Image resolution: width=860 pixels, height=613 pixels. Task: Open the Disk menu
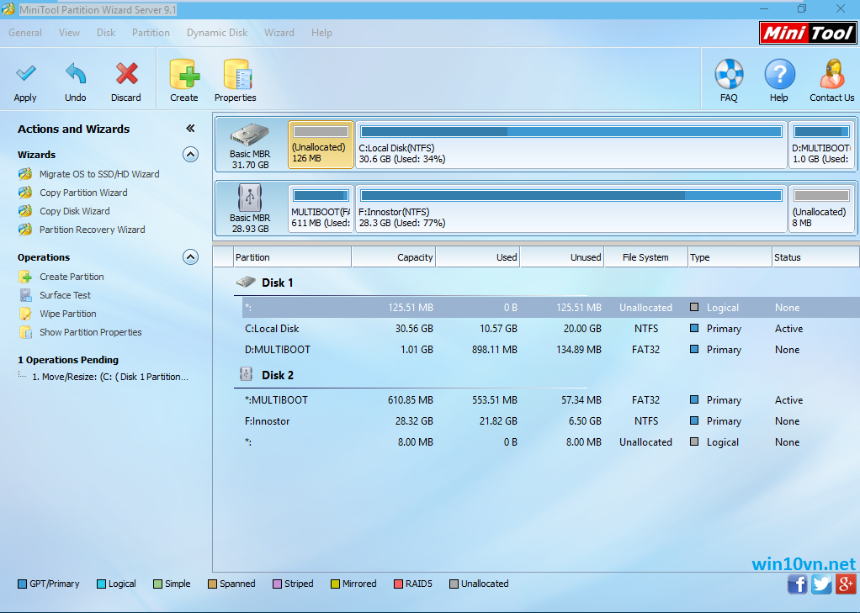click(x=106, y=33)
